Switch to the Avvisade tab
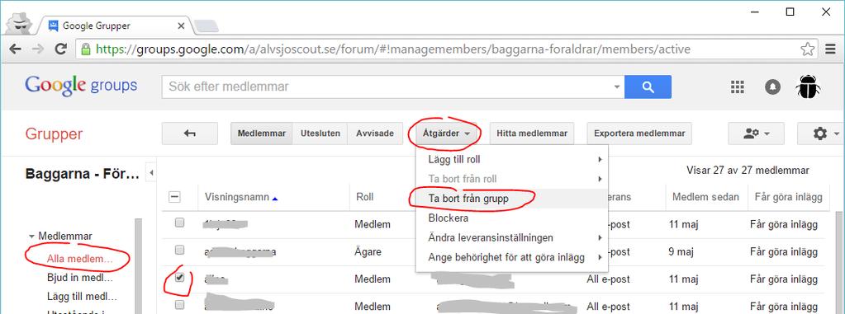Image resolution: width=845 pixels, height=314 pixels. (x=375, y=134)
